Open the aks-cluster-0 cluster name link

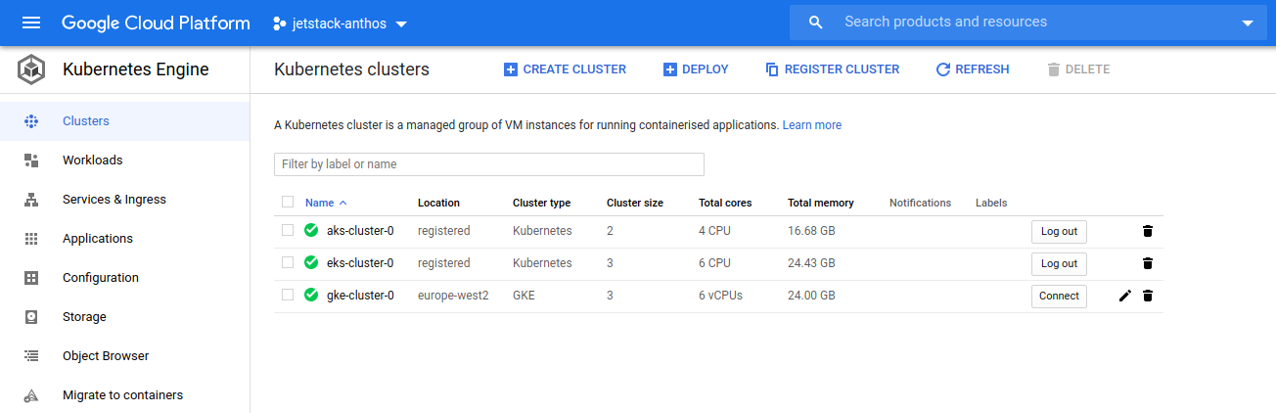pos(360,231)
